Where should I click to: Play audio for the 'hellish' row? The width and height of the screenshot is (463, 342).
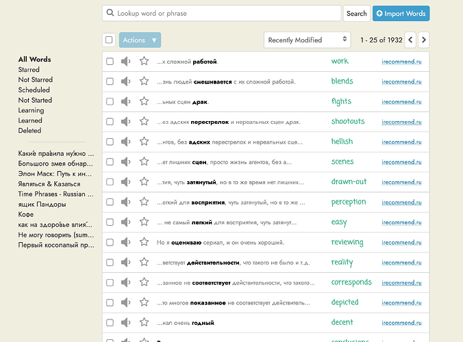click(125, 142)
